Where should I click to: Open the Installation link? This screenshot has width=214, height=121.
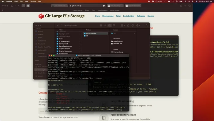129,16
